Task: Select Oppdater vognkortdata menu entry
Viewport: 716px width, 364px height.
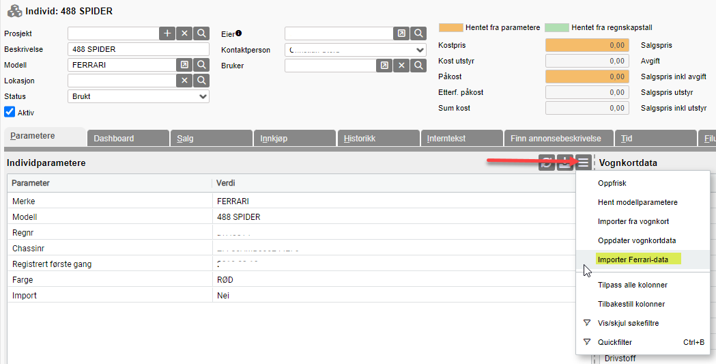Action: [643, 240]
